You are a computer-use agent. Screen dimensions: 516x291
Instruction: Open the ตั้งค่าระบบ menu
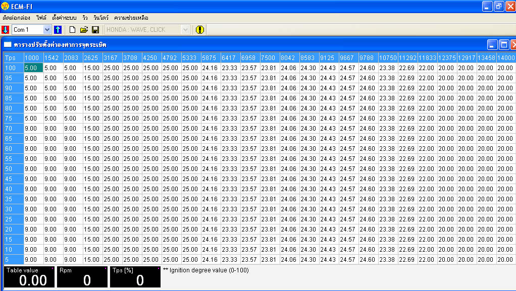(64, 18)
